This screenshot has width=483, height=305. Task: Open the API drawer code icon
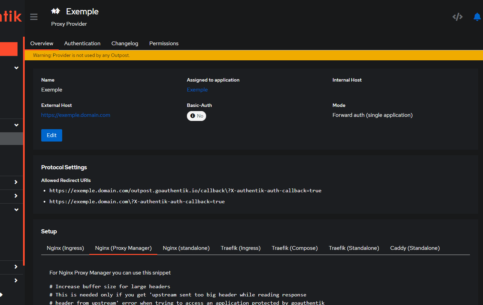click(457, 17)
